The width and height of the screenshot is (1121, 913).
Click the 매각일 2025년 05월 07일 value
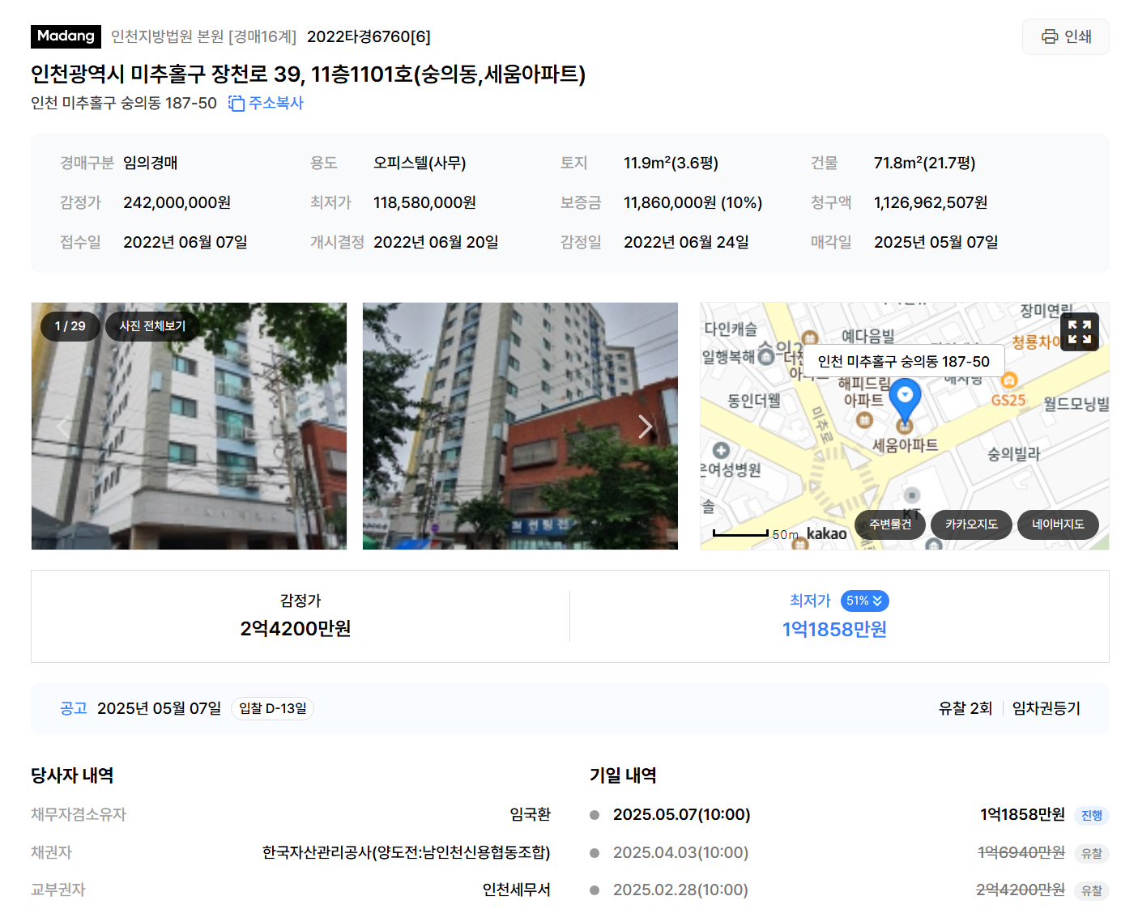(936, 242)
